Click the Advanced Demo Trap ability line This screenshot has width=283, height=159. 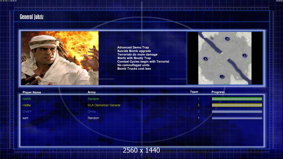point(133,47)
